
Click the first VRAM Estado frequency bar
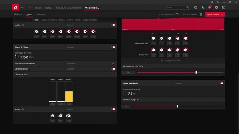[53, 92]
